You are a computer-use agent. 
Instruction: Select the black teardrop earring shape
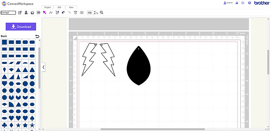point(139,66)
